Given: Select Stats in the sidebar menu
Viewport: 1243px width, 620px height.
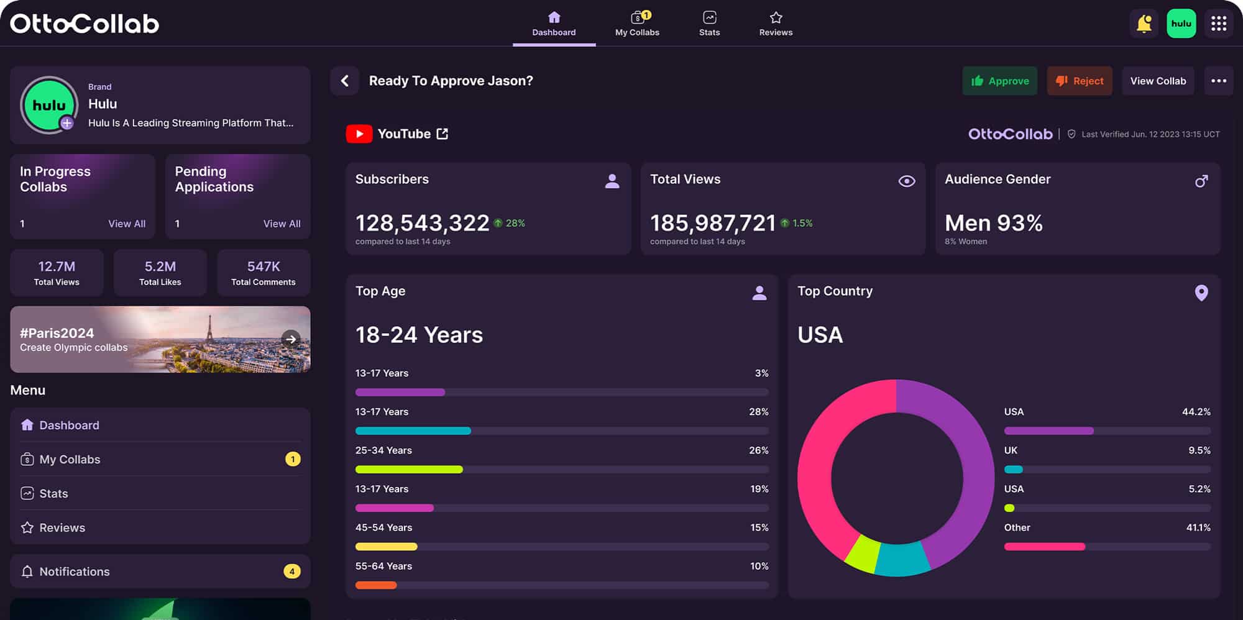Looking at the screenshot, I should click(x=160, y=493).
